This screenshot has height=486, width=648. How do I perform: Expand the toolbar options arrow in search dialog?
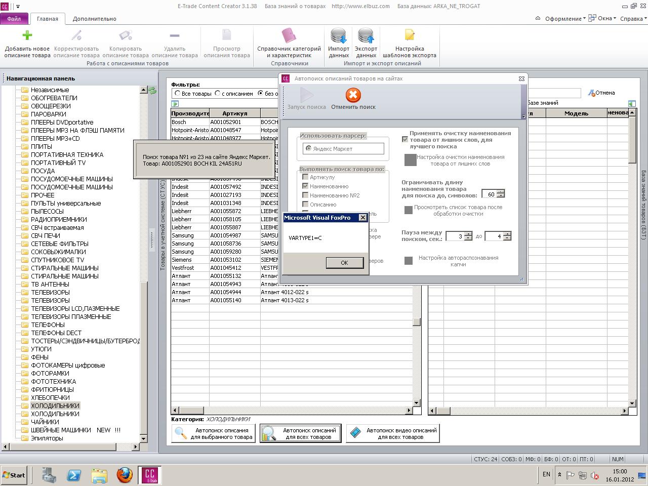[x=524, y=116]
